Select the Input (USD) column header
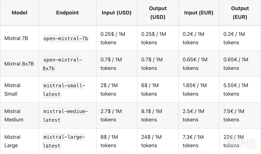Screen dimensions: 261x154 117,13
